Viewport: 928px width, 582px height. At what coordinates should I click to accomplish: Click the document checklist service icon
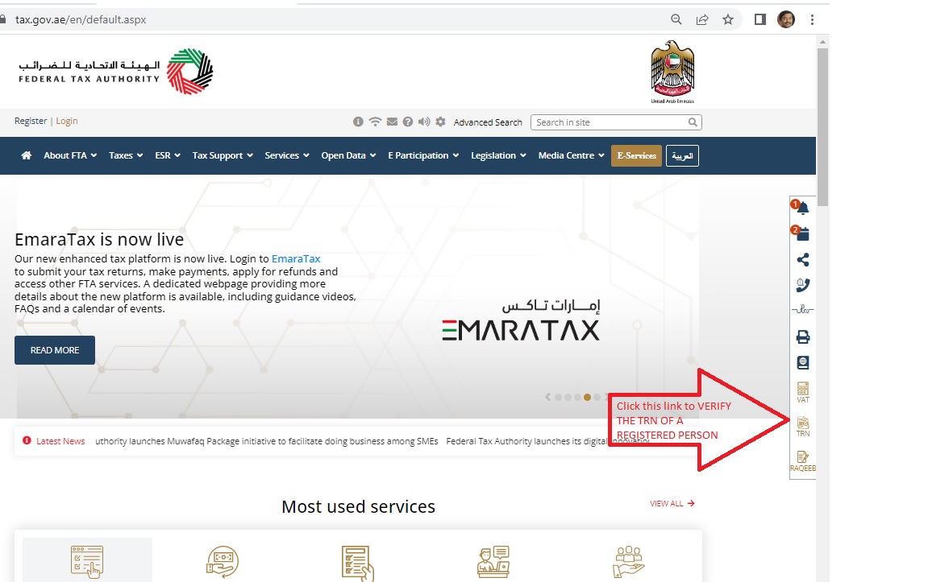pyautogui.click(x=357, y=563)
